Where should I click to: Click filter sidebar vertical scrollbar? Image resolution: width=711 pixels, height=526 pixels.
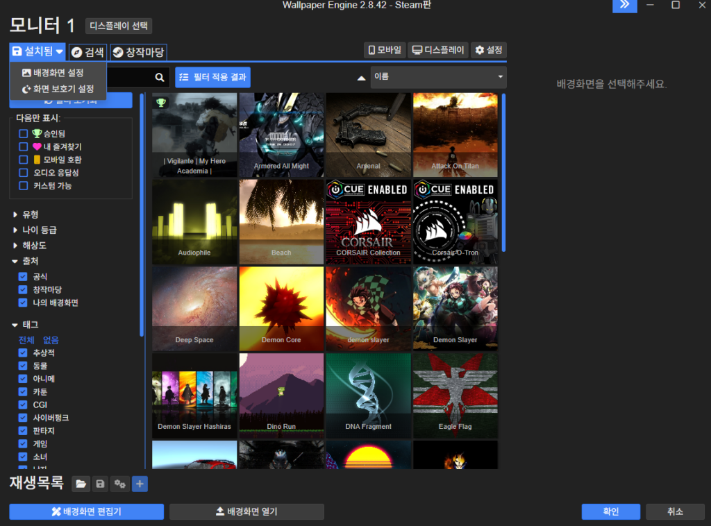pyautogui.click(x=142, y=215)
